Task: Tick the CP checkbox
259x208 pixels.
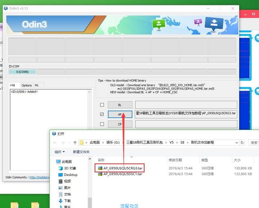Action: click(x=102, y=124)
